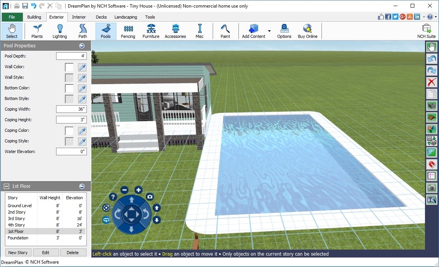Screen dimensions: 439x267
Task: Toggle the green grid display button
Action: pyautogui.click(x=431, y=153)
